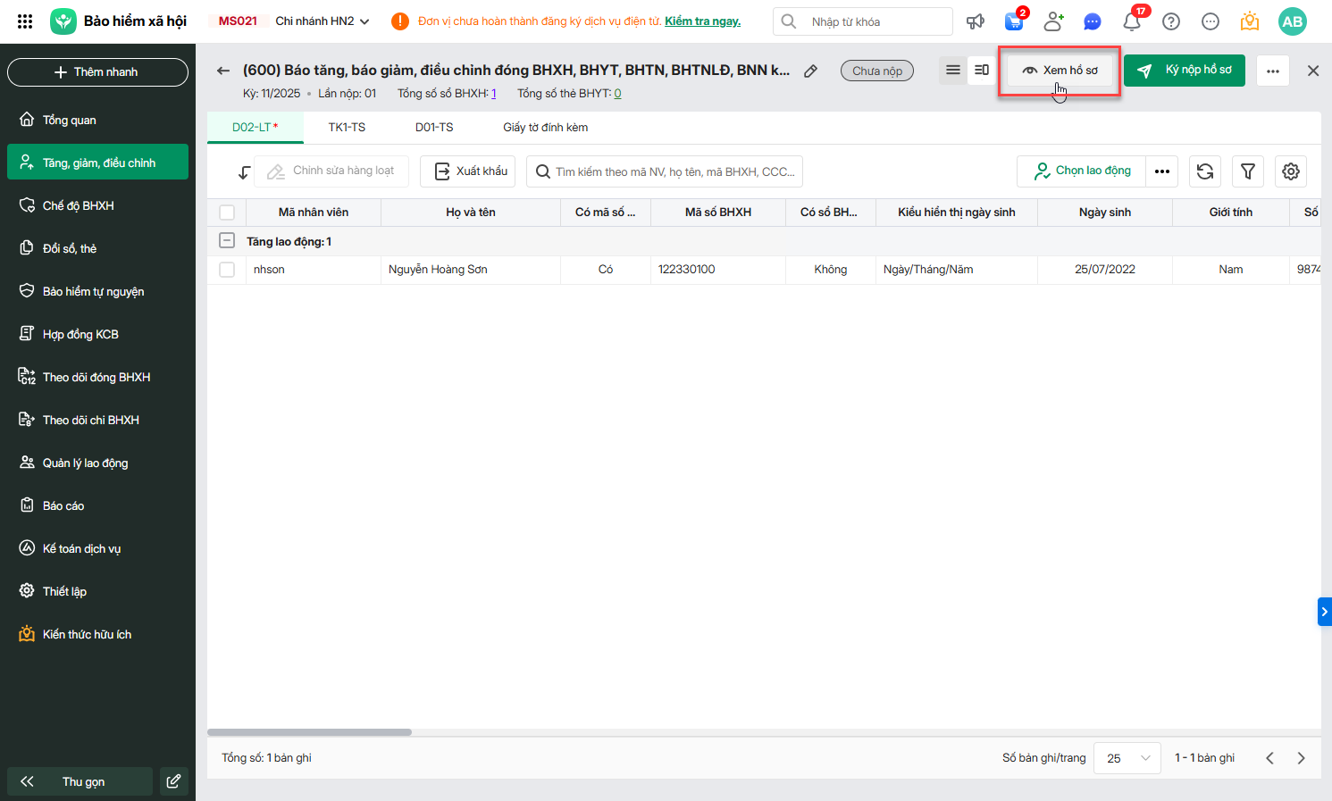The height and width of the screenshot is (801, 1332).
Task: Open Theo dõi đóng BHXH menu item
Action: (x=97, y=377)
